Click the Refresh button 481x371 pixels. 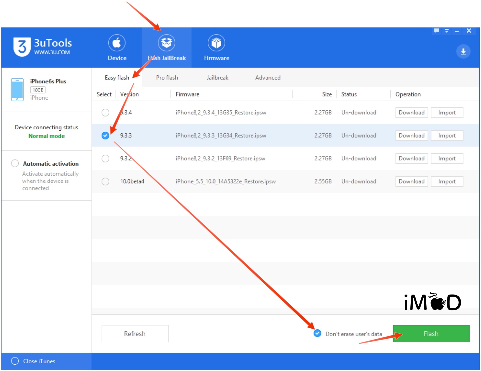(x=135, y=334)
